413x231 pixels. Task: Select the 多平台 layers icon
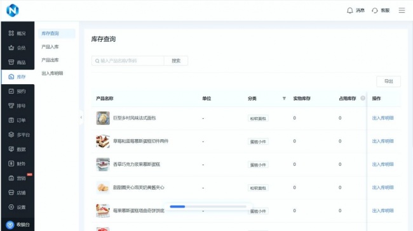[x=11, y=135]
